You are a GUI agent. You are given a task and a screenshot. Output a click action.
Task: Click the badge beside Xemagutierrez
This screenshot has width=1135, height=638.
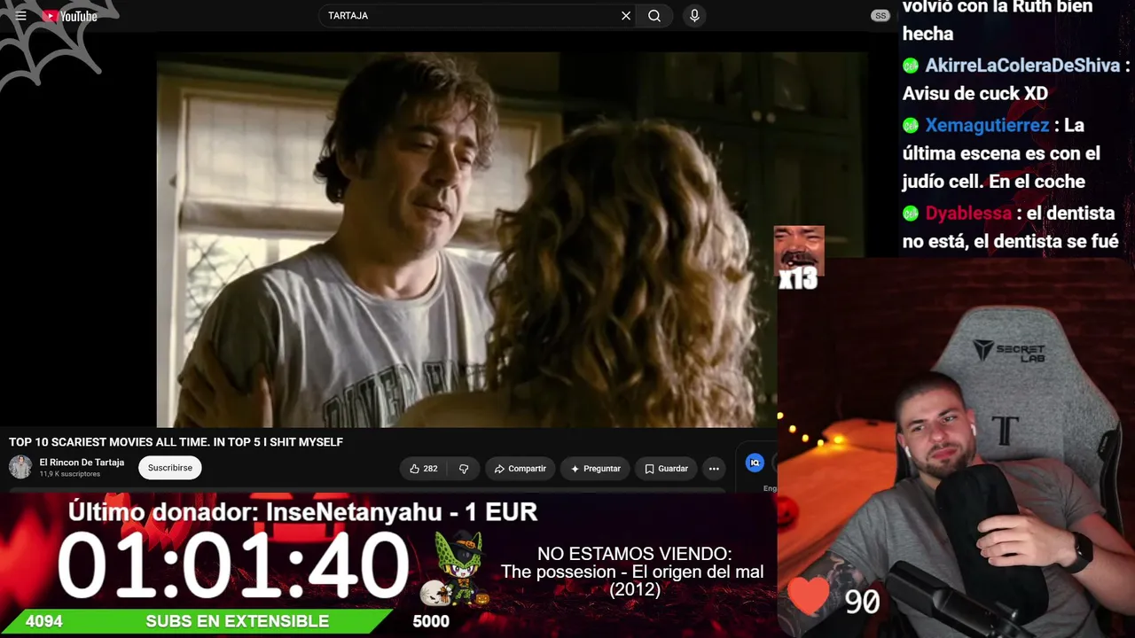911,126
